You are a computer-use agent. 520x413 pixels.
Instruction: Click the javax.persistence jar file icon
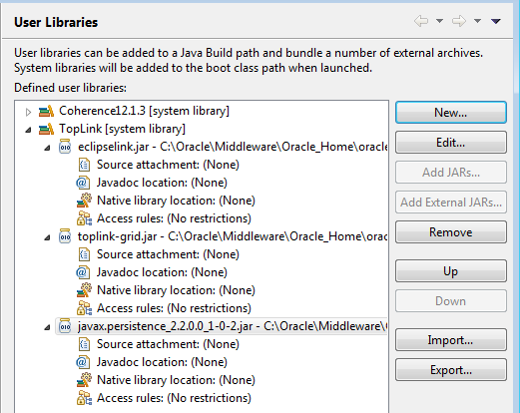tap(65, 326)
